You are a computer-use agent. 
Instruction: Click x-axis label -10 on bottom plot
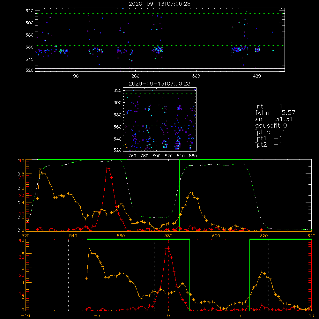tap(26, 315)
